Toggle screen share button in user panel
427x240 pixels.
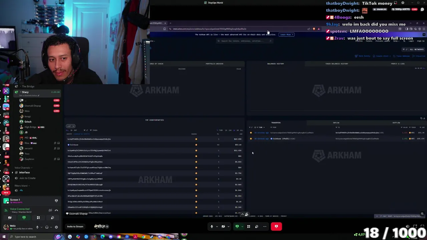click(24, 218)
